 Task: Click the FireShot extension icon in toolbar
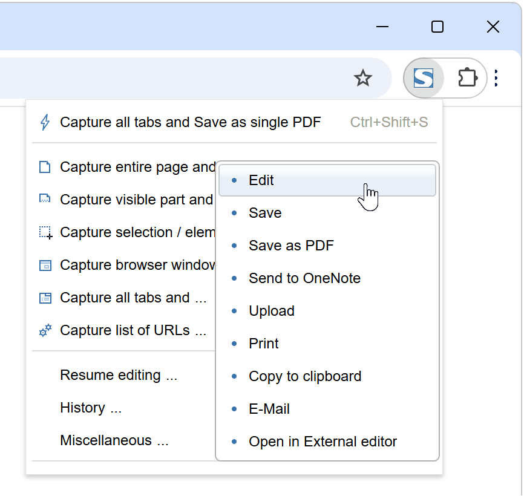click(x=423, y=78)
